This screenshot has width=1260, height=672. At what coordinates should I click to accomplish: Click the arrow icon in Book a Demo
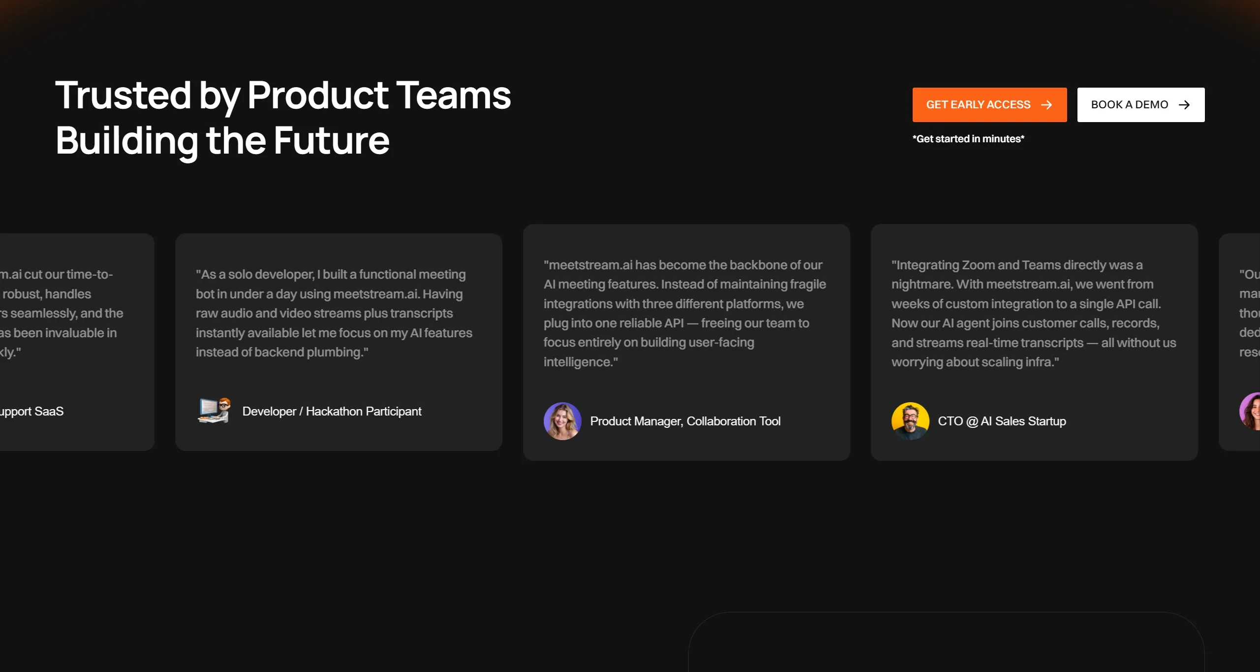[x=1184, y=105]
